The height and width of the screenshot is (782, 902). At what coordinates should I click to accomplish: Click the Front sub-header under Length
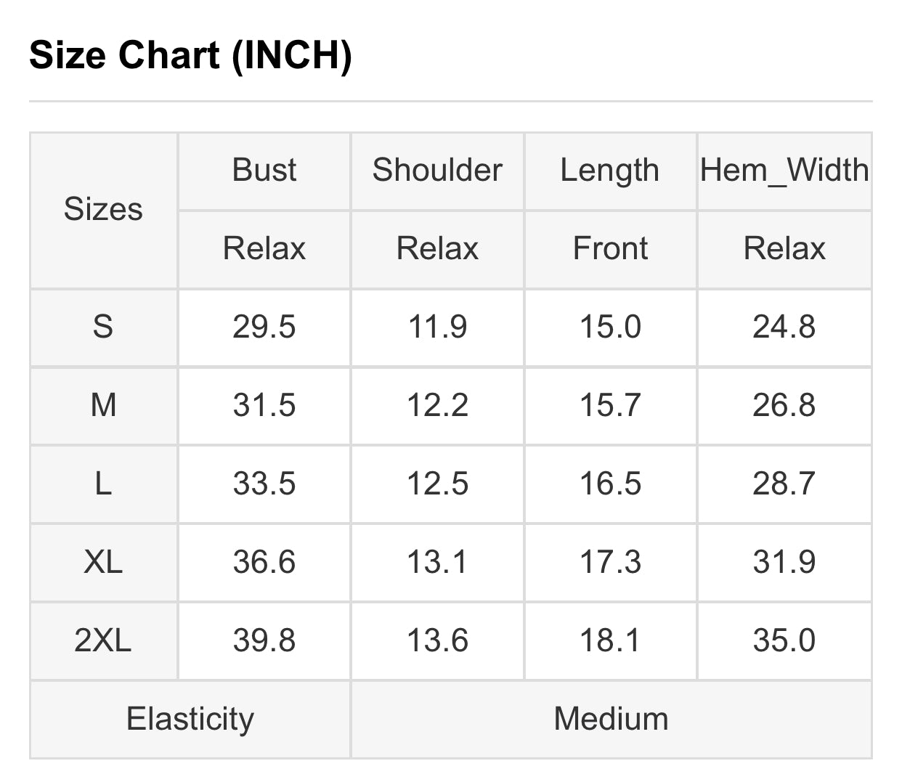coord(610,248)
